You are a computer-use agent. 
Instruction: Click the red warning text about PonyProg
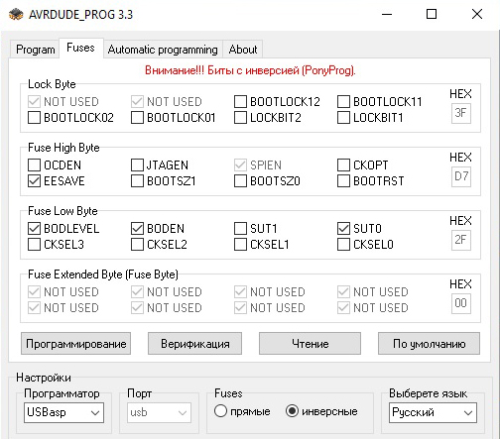point(250,70)
